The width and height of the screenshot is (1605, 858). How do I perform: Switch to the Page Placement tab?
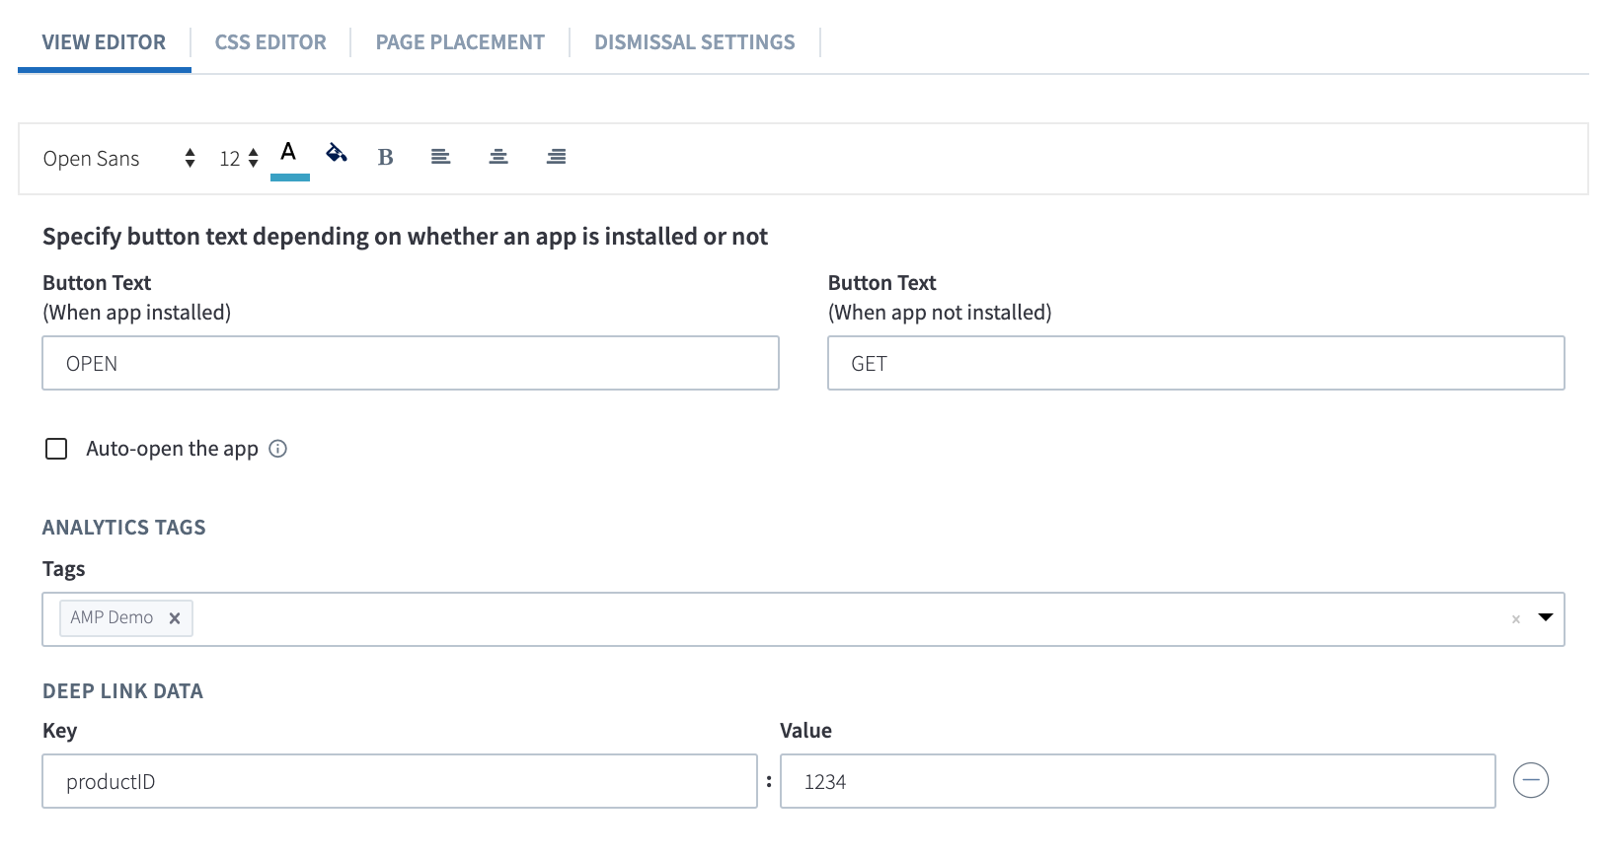[460, 42]
